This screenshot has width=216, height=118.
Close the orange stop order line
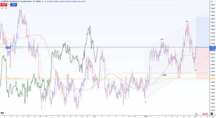coord(21,79)
